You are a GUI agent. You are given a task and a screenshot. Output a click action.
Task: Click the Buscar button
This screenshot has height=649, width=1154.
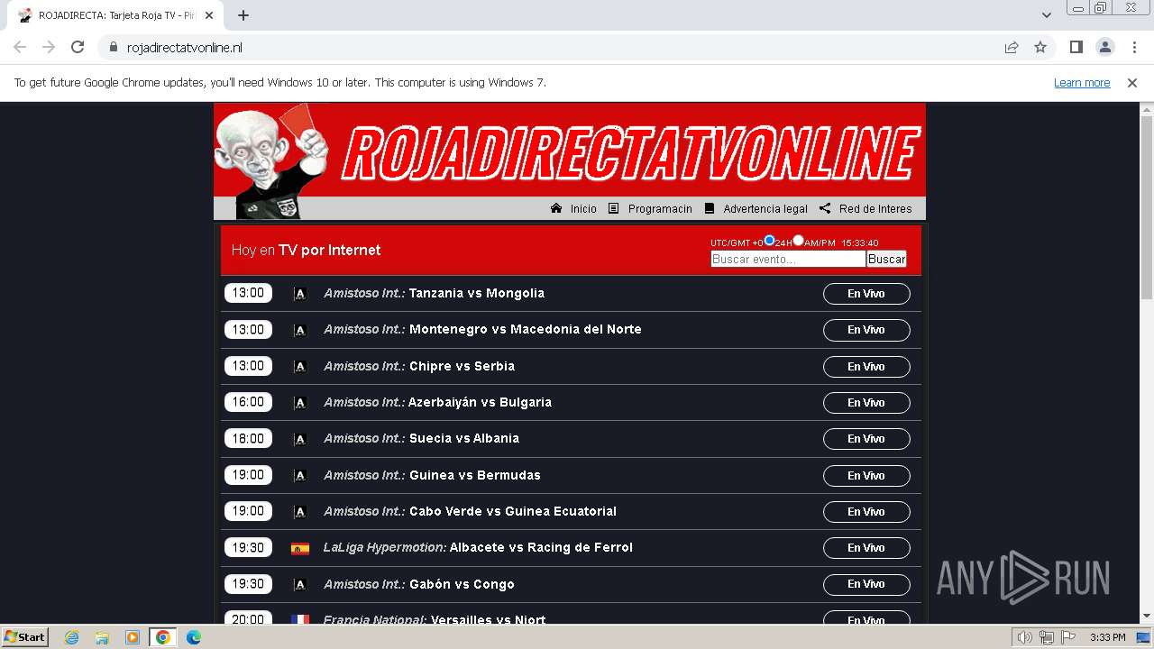pyautogui.click(x=886, y=259)
